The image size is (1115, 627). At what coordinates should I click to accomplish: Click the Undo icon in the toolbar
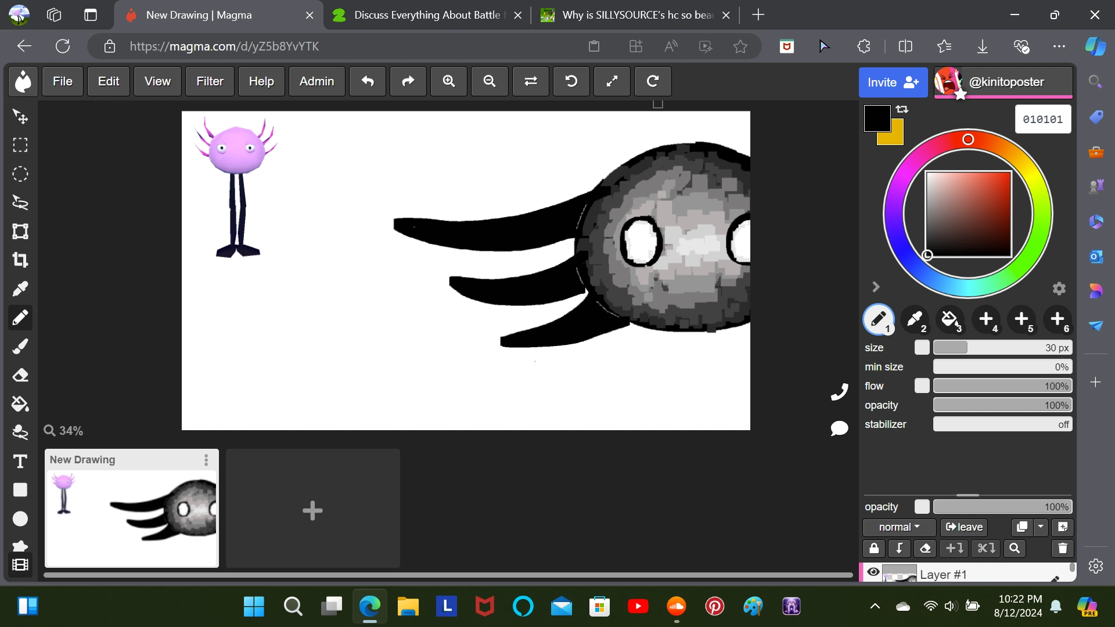point(367,81)
